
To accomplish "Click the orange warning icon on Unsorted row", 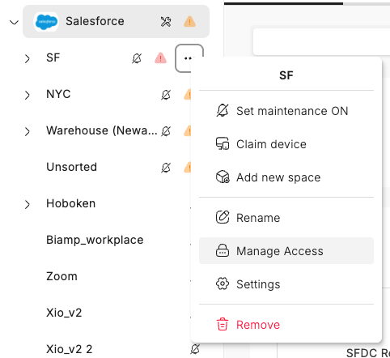I will coord(188,168).
